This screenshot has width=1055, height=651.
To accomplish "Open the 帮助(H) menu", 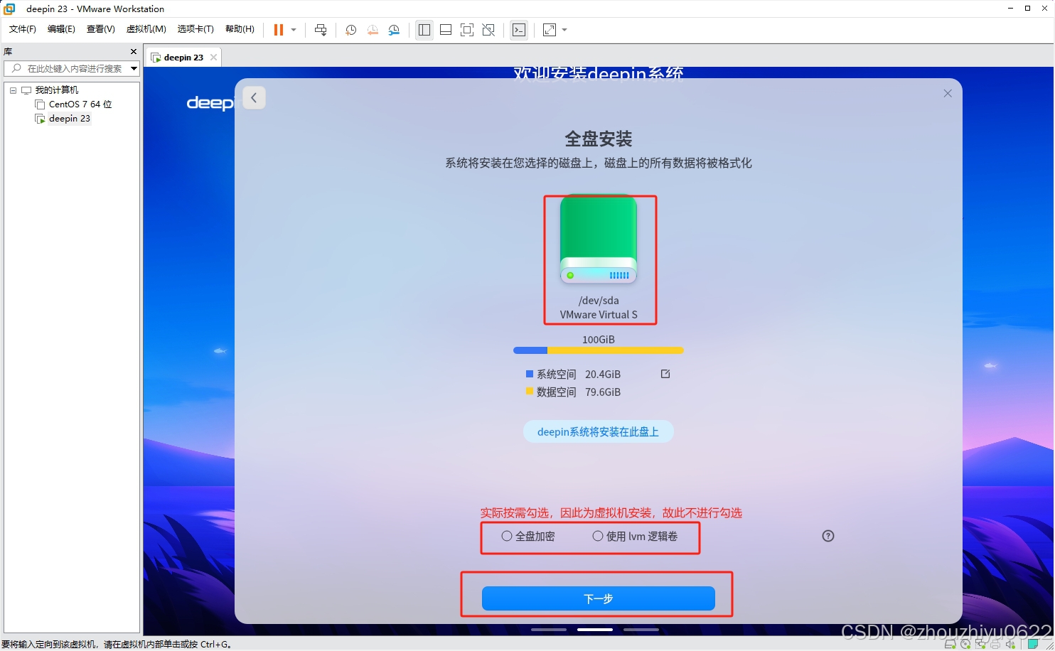I will coord(240,29).
